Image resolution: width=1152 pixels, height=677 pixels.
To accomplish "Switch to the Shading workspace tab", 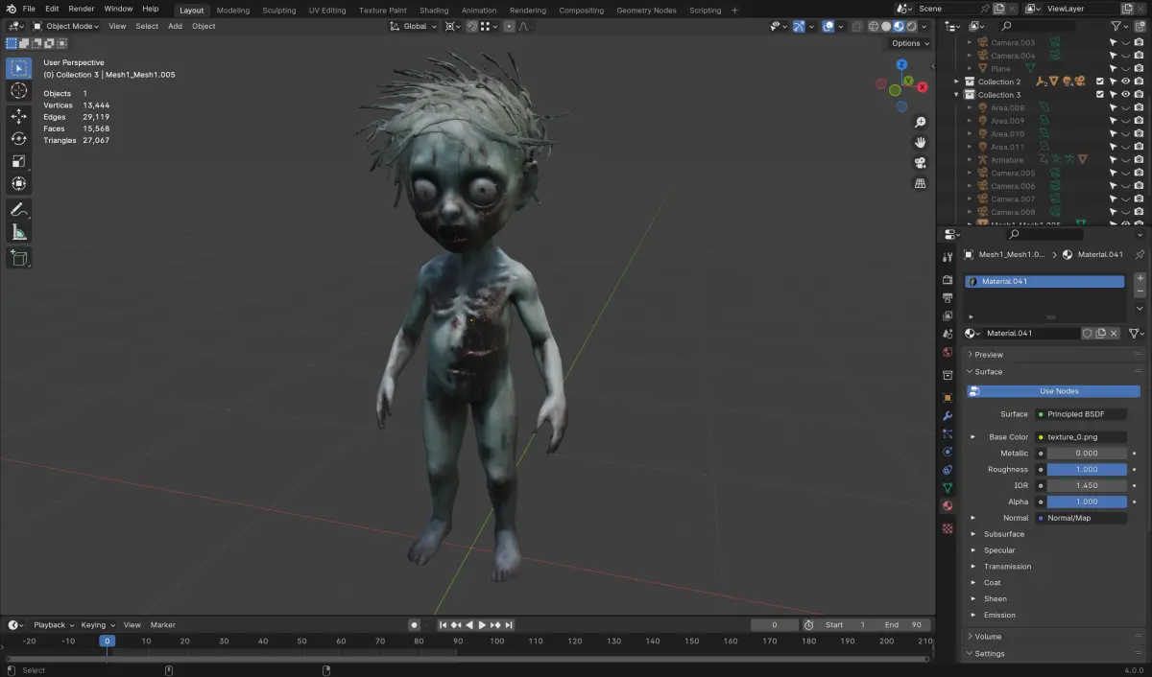I will click(x=434, y=11).
